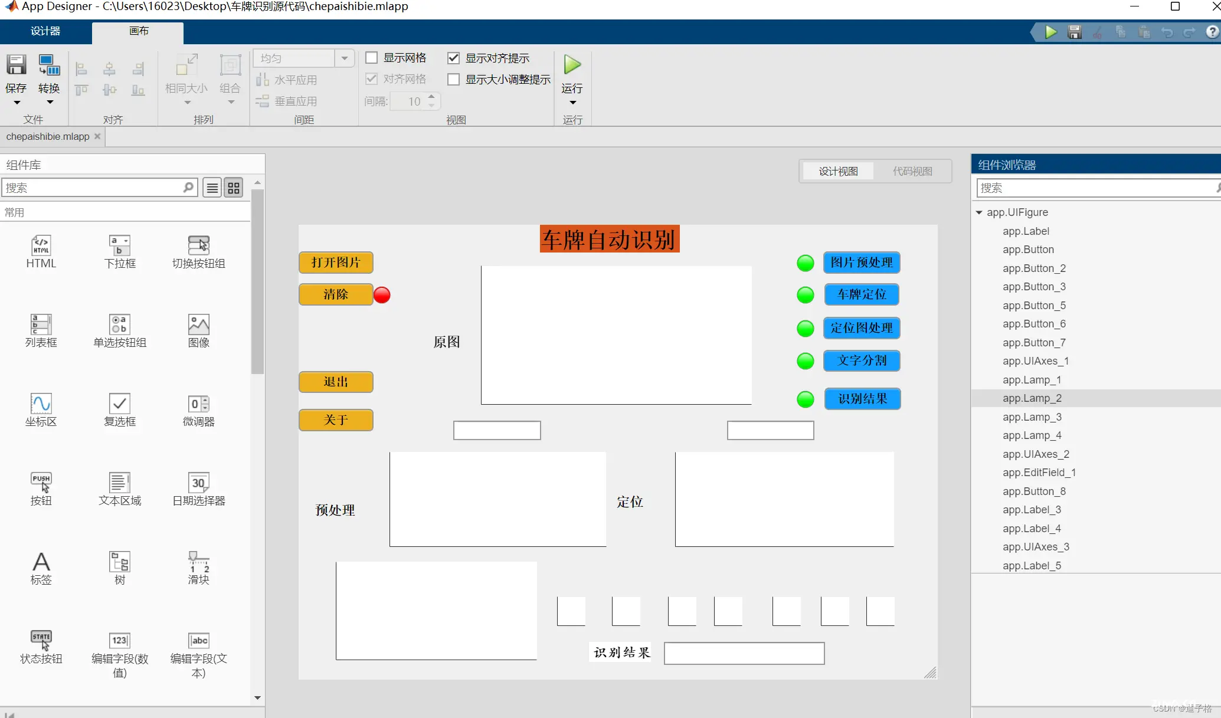Toggle the 对齐网格 snap to grid checkbox
Screen dimensions: 1221x718
pyautogui.click(x=372, y=78)
